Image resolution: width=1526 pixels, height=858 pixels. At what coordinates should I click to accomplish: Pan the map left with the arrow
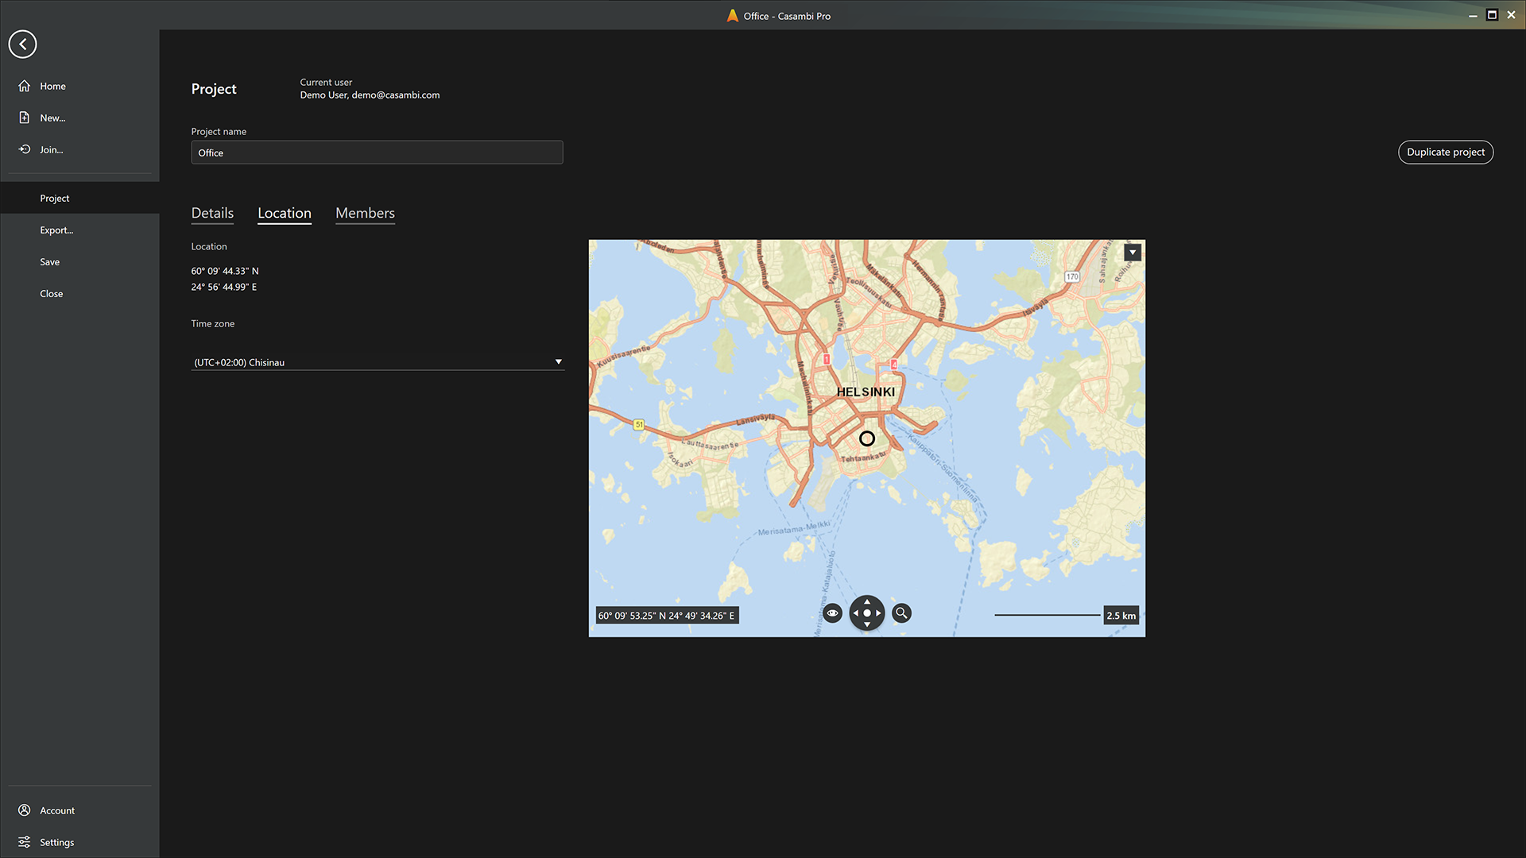click(x=855, y=613)
